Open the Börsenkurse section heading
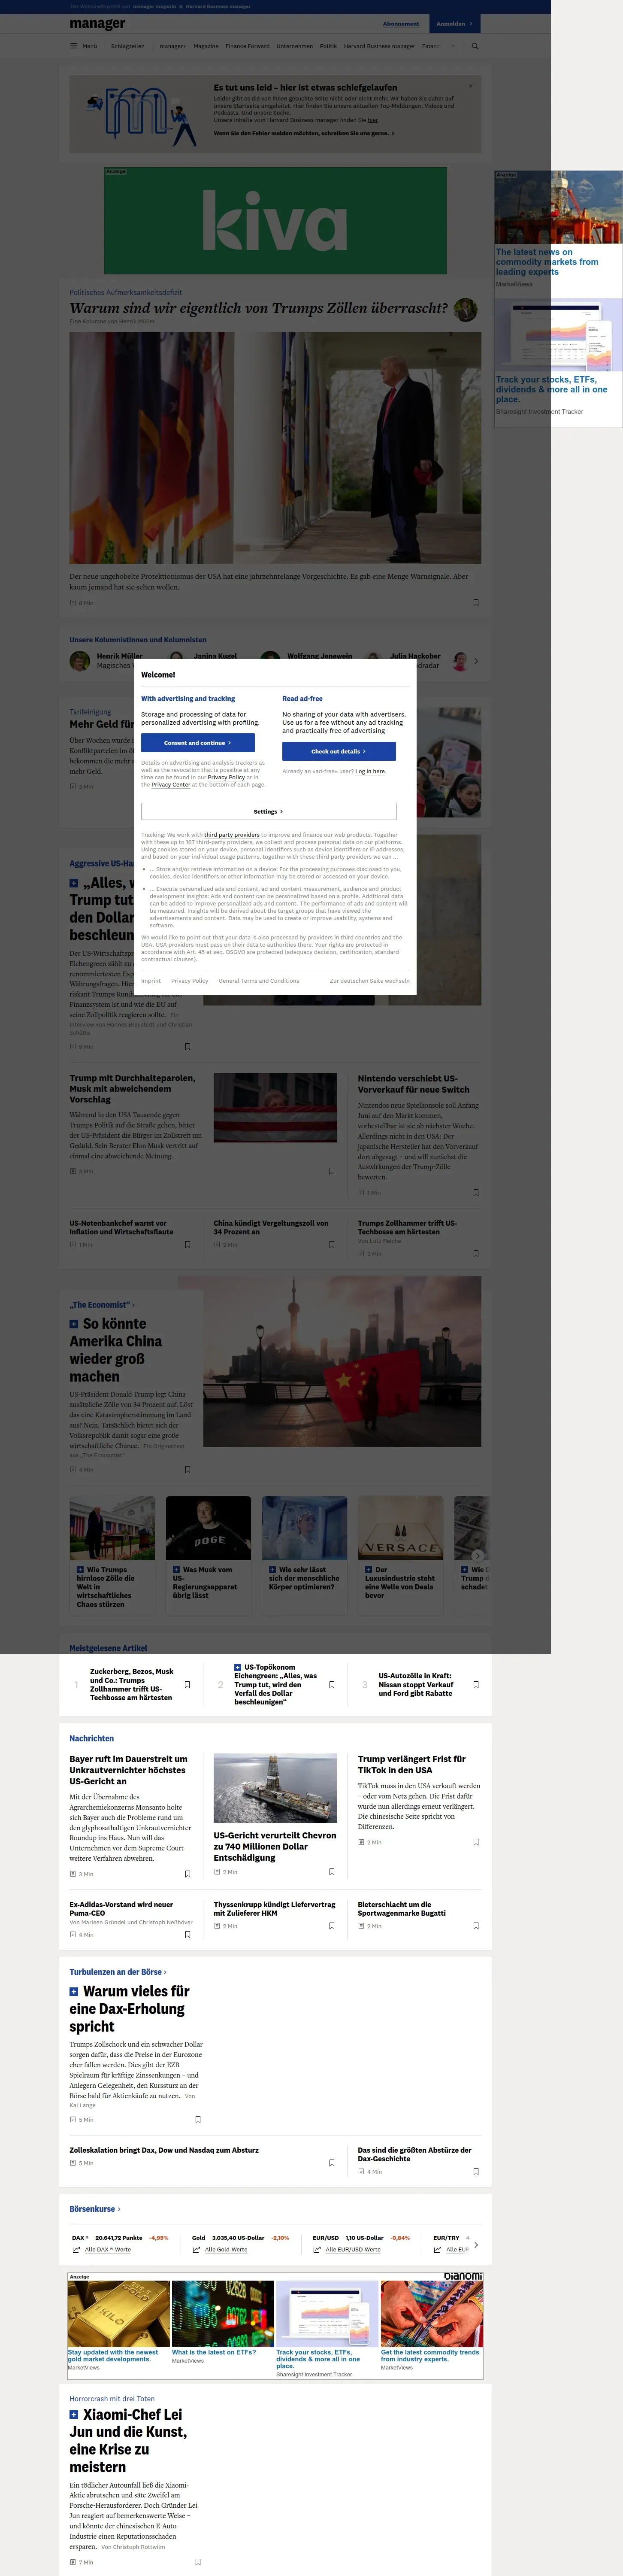Screen dimensions: 623x2576 pyautogui.click(x=95, y=2209)
